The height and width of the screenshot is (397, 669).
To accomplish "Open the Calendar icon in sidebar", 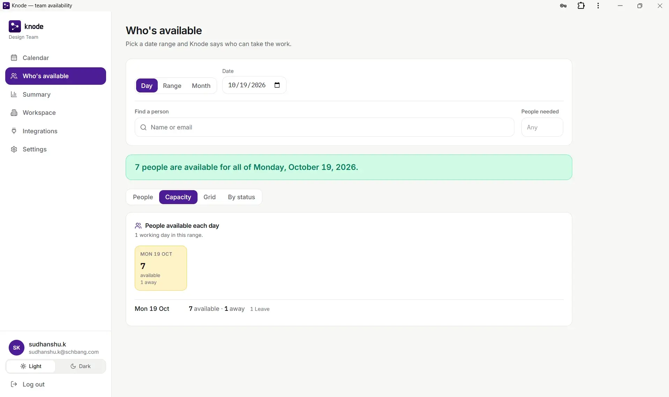I will point(14,58).
